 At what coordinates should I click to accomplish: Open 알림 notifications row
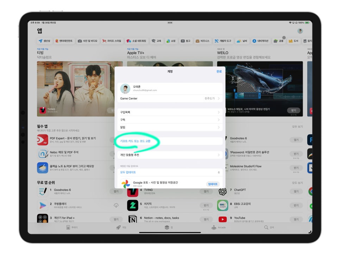point(170,127)
